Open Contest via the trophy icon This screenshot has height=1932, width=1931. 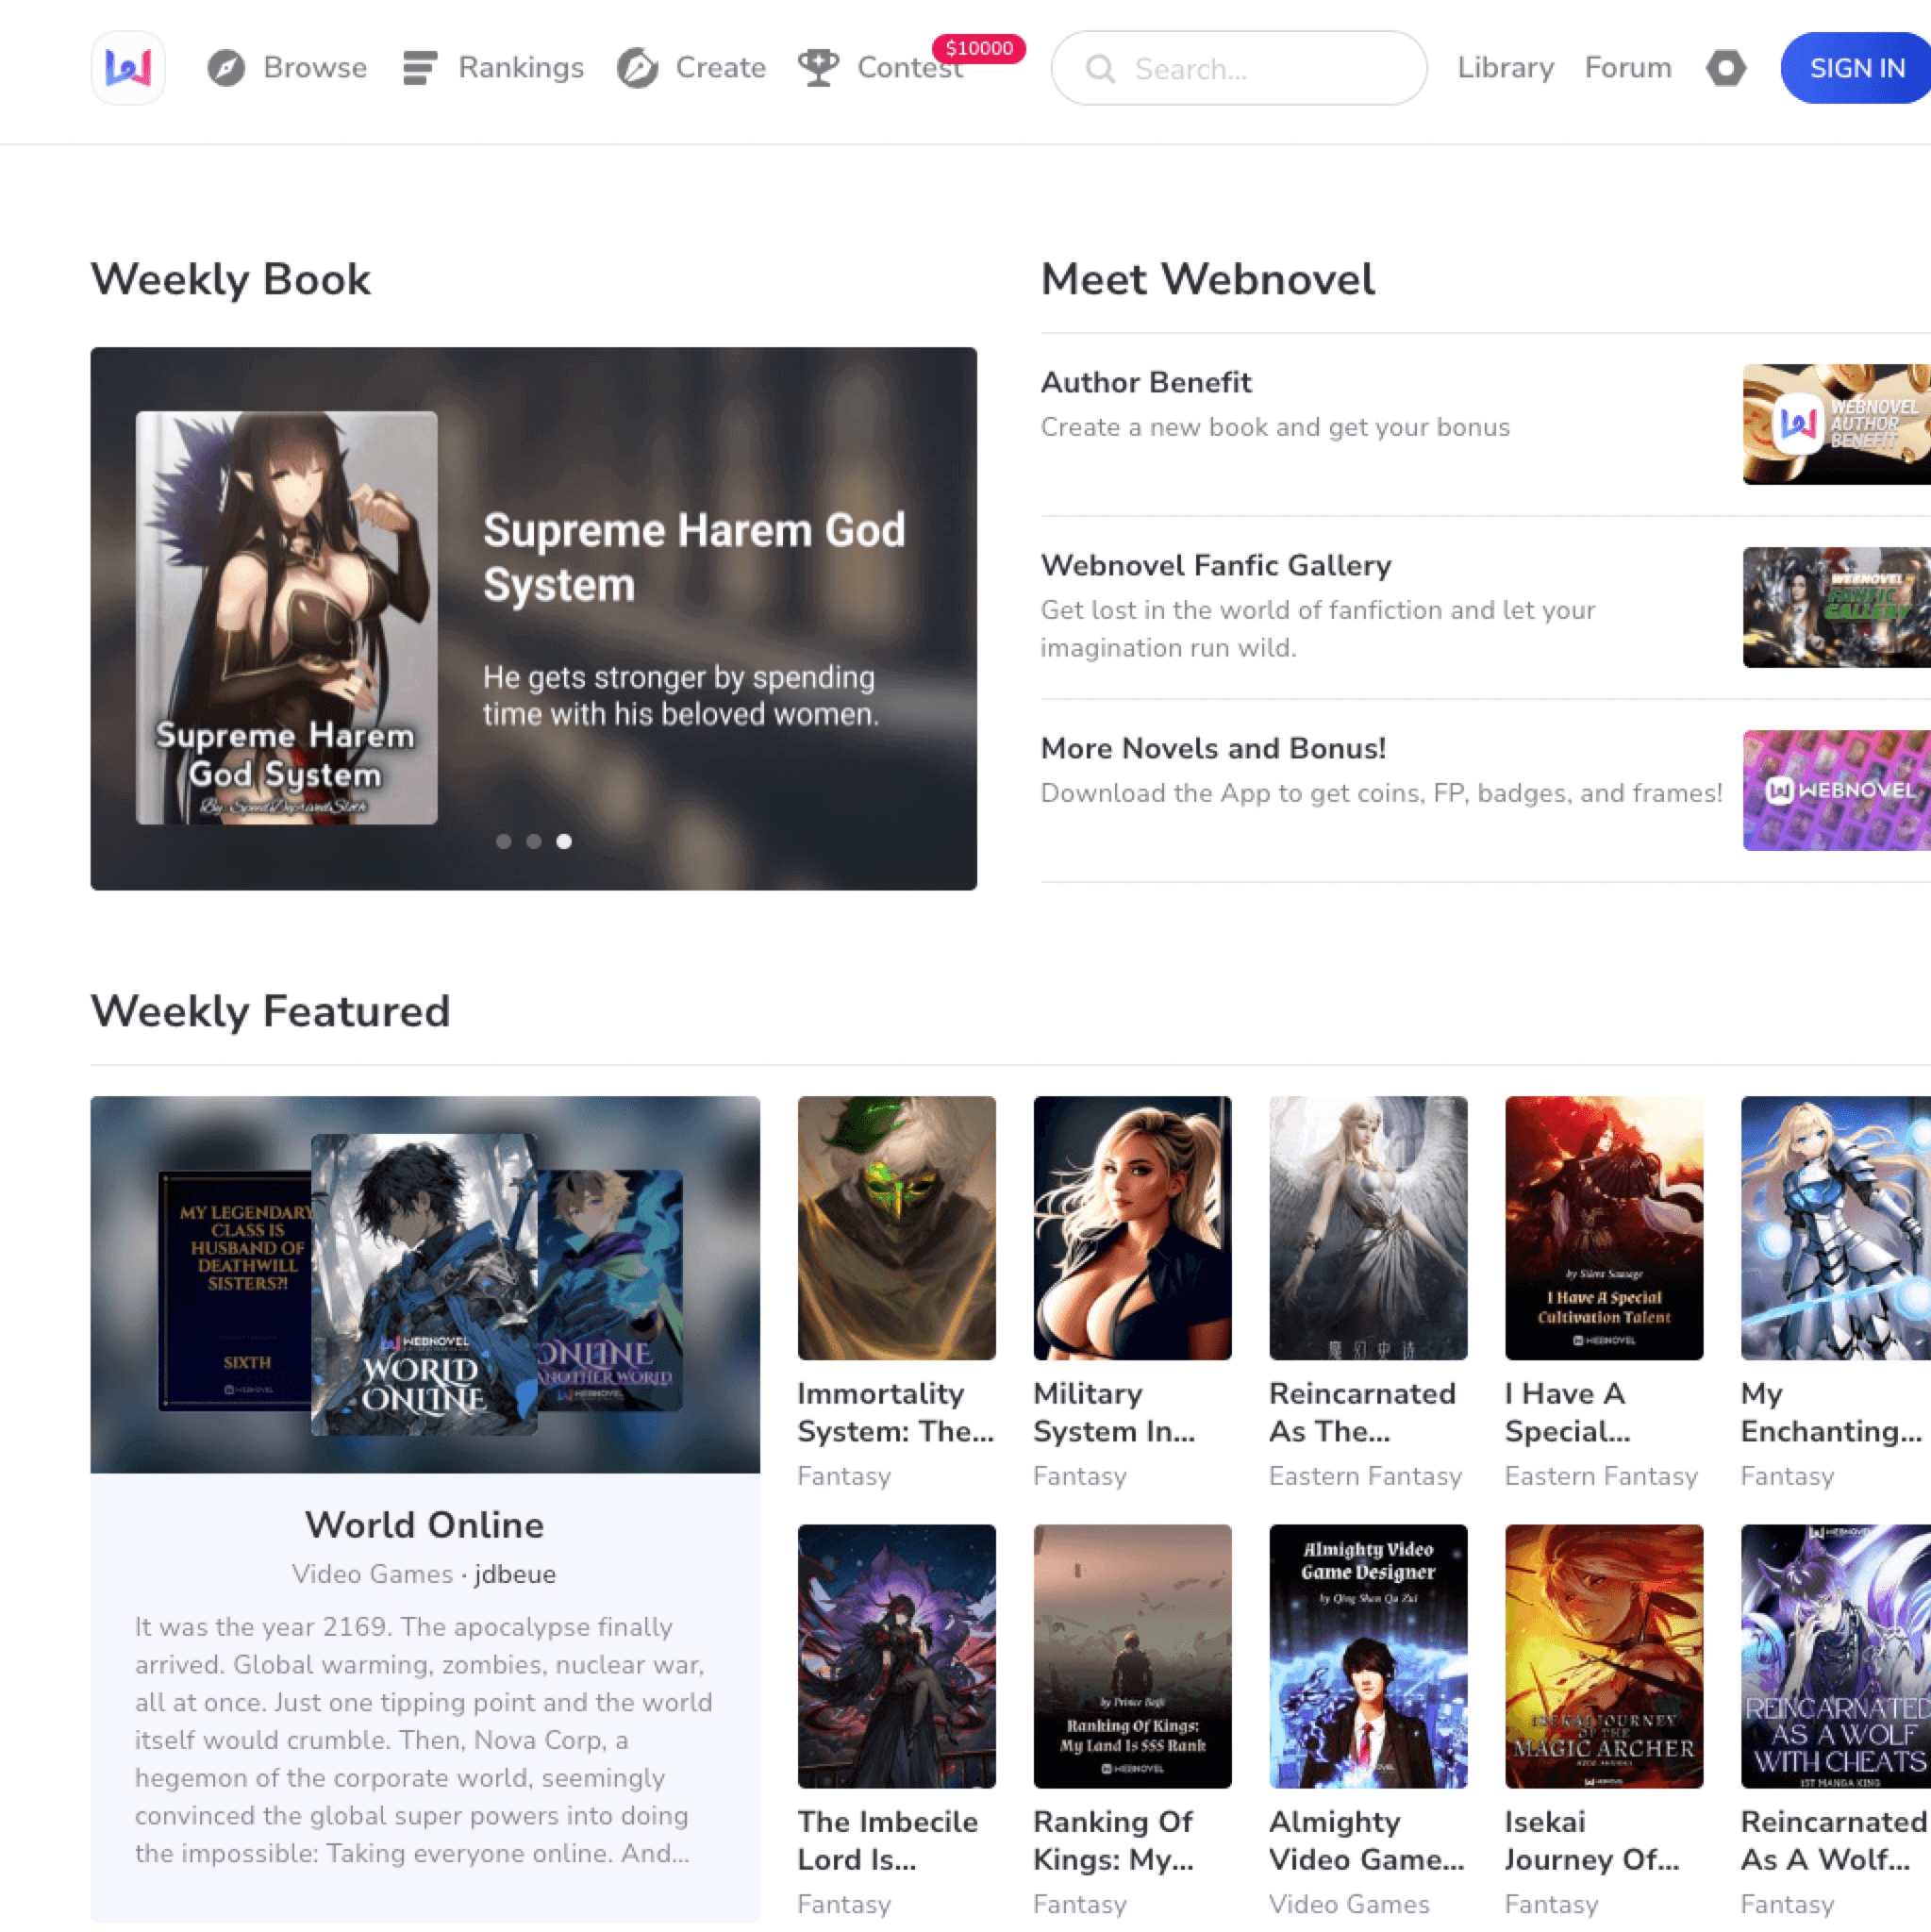click(818, 67)
